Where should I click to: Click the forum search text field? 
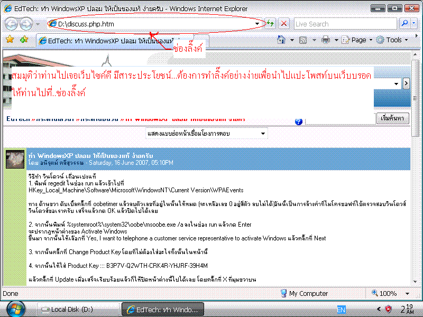[x=340, y=119]
